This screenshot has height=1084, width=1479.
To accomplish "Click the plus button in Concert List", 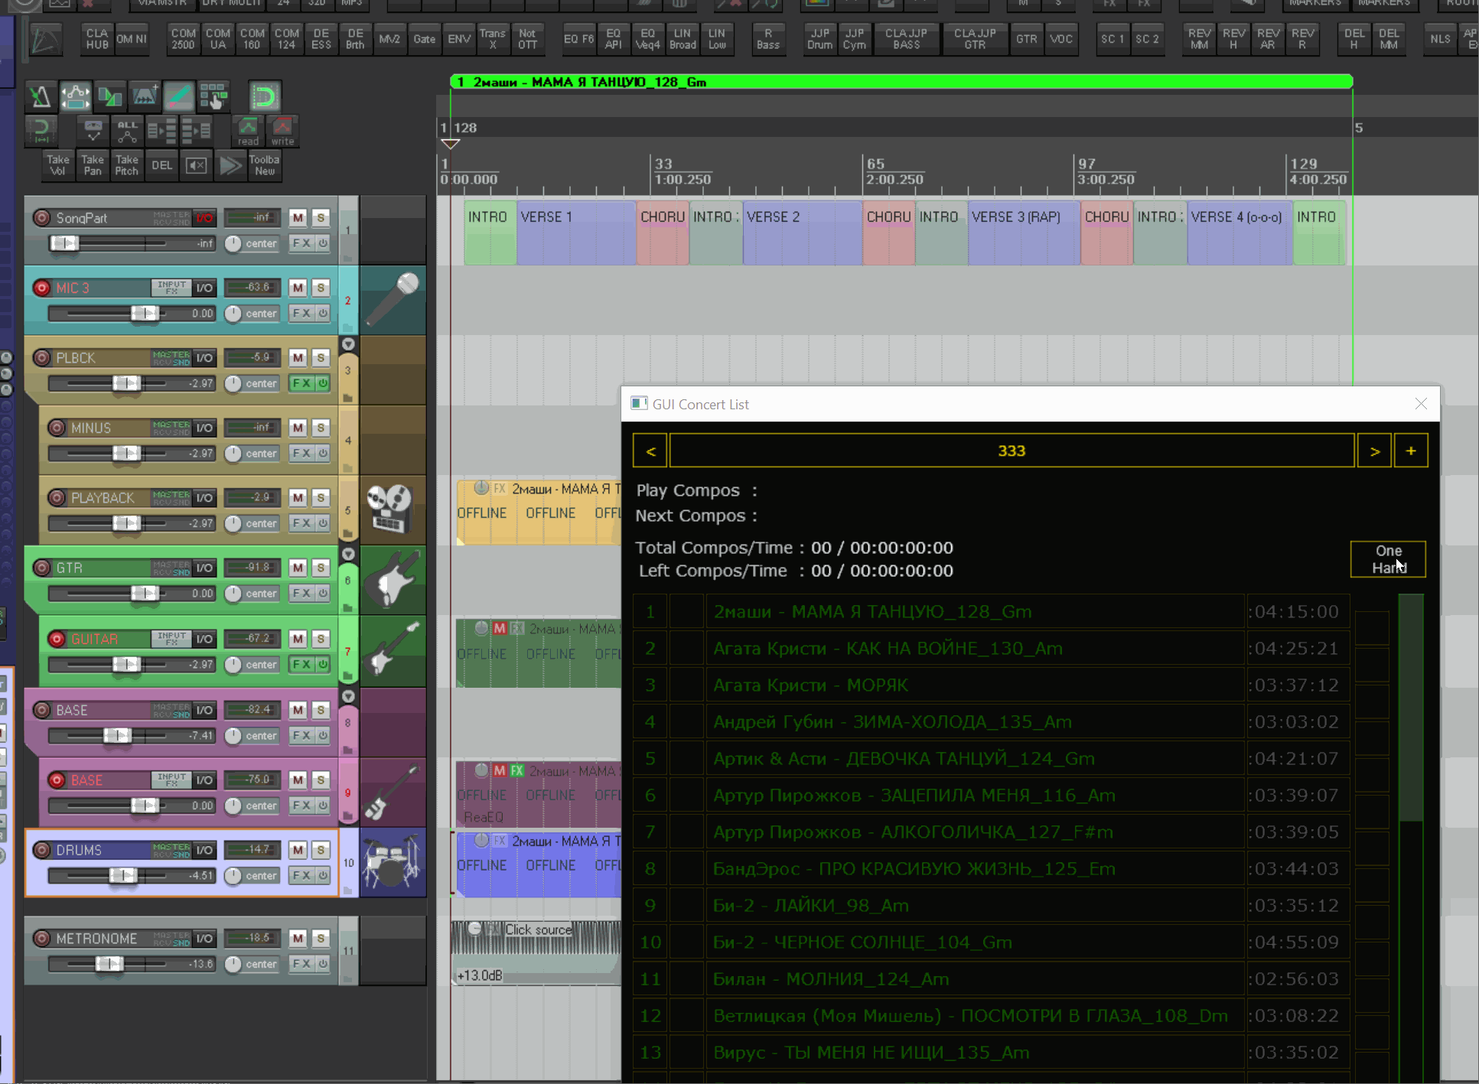I will [1410, 451].
